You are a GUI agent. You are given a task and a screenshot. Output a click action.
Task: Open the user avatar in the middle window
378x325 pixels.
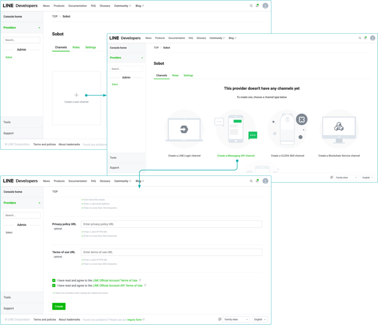[x=372, y=38]
